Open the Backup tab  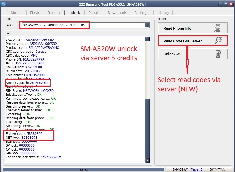tap(53, 13)
